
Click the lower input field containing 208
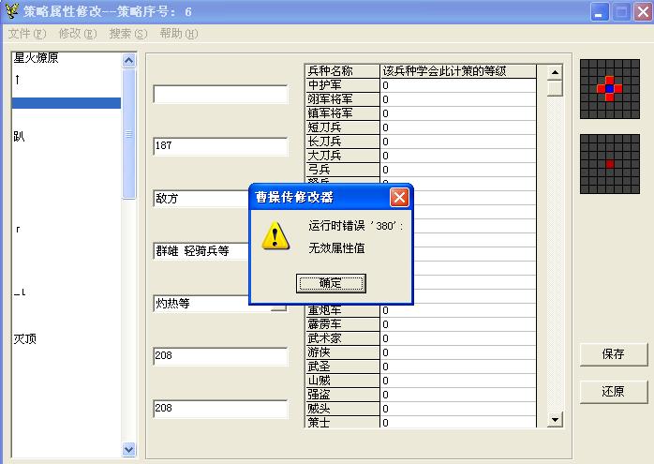[220, 409]
